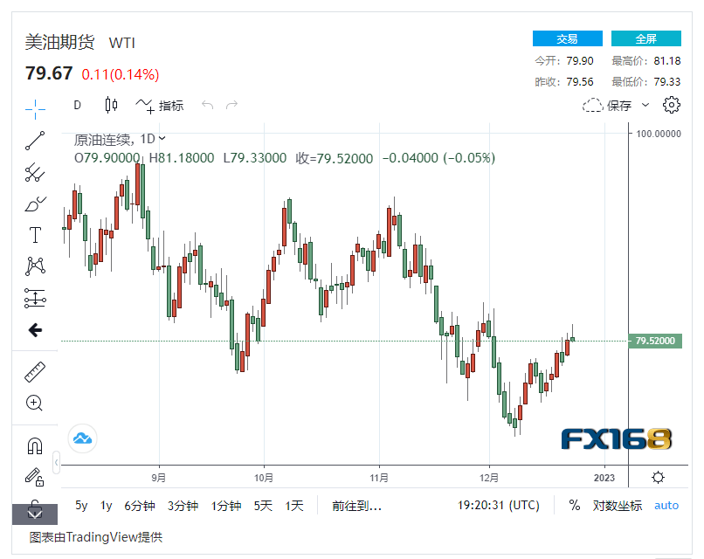Click the 全屏 fullscreen button
Screen dimensions: 704x559
pos(645,38)
